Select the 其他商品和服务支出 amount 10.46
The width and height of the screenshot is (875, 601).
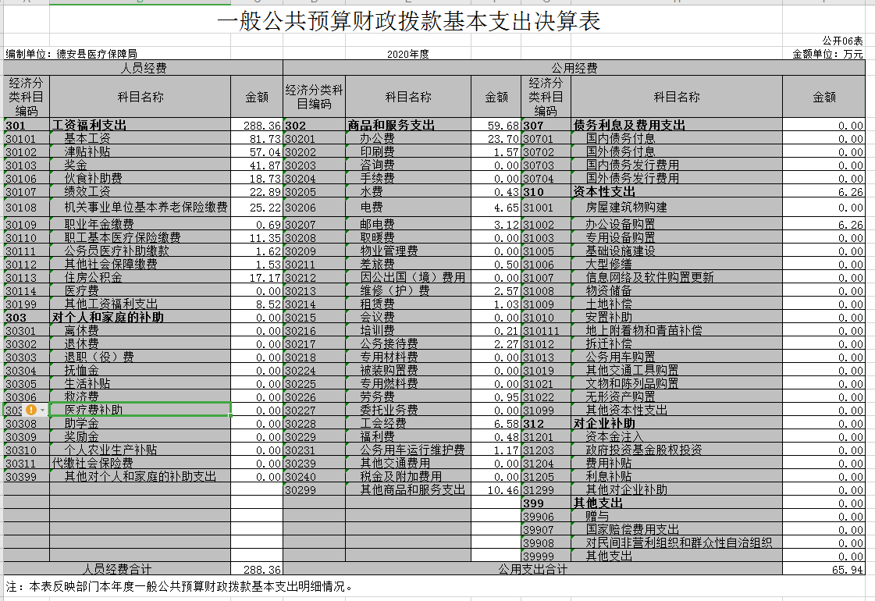click(x=496, y=490)
